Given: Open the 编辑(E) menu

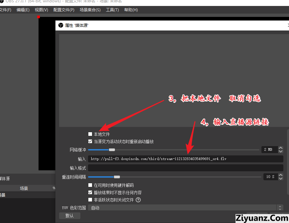Looking at the screenshot, I should point(23,10).
